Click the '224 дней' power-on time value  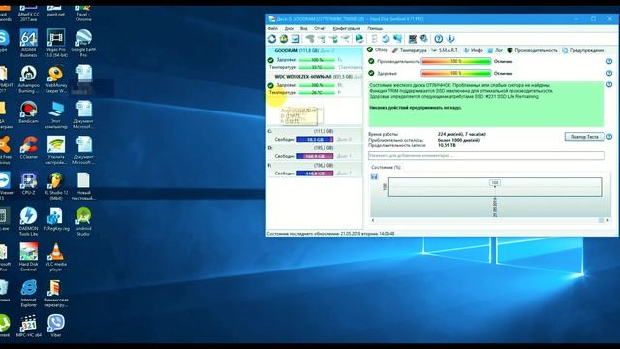coord(462,134)
